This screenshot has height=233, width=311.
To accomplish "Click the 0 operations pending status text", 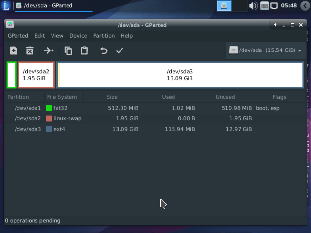I will [33, 221].
